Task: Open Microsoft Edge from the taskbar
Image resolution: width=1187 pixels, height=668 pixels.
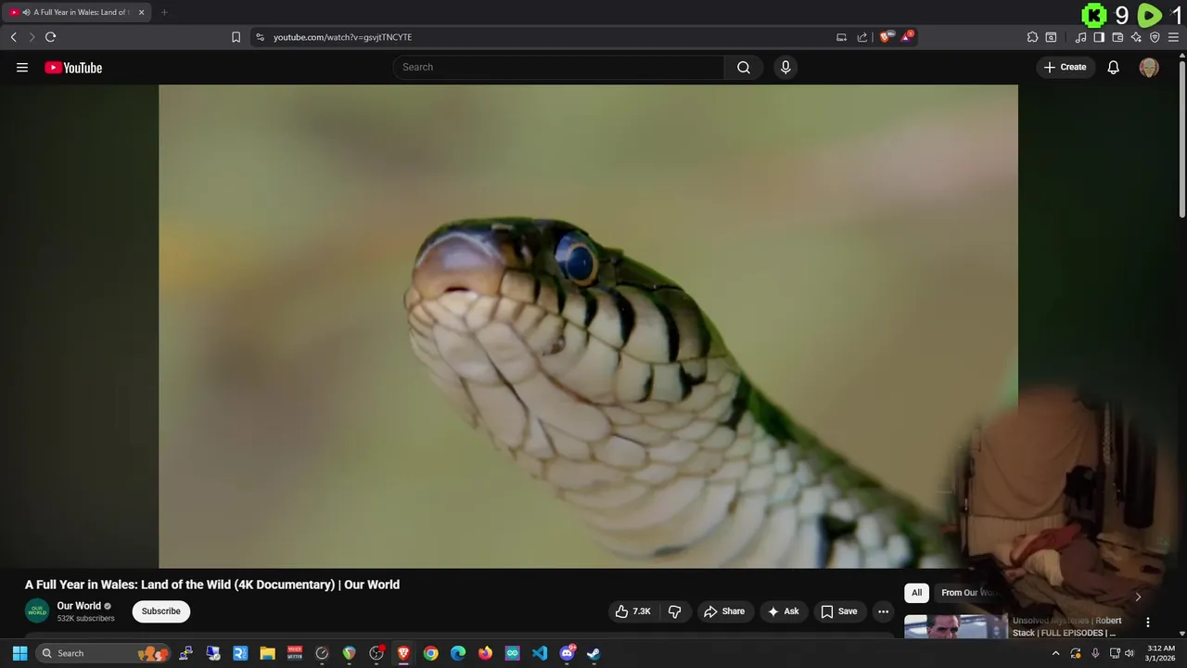Action: (458, 653)
